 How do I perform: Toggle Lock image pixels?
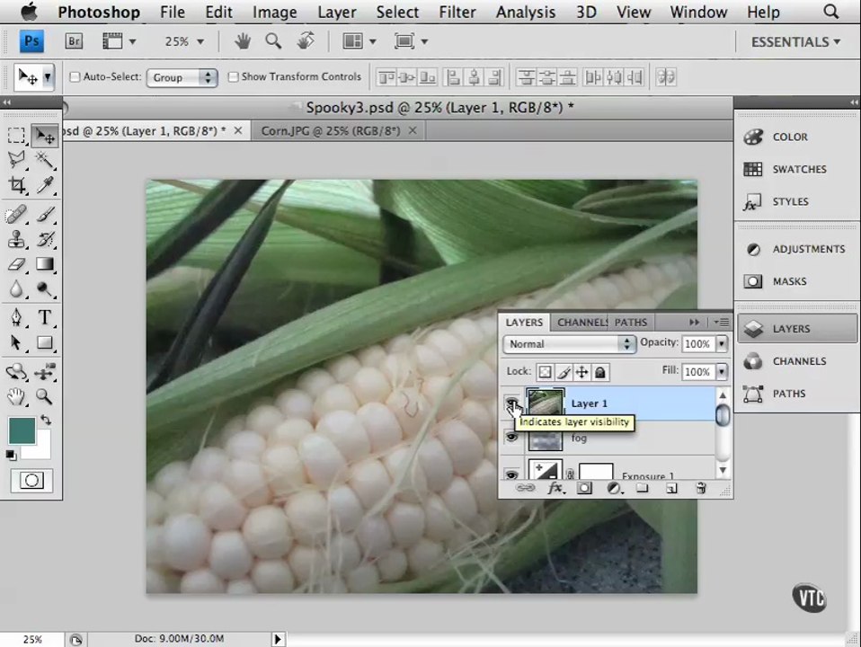[x=564, y=372]
